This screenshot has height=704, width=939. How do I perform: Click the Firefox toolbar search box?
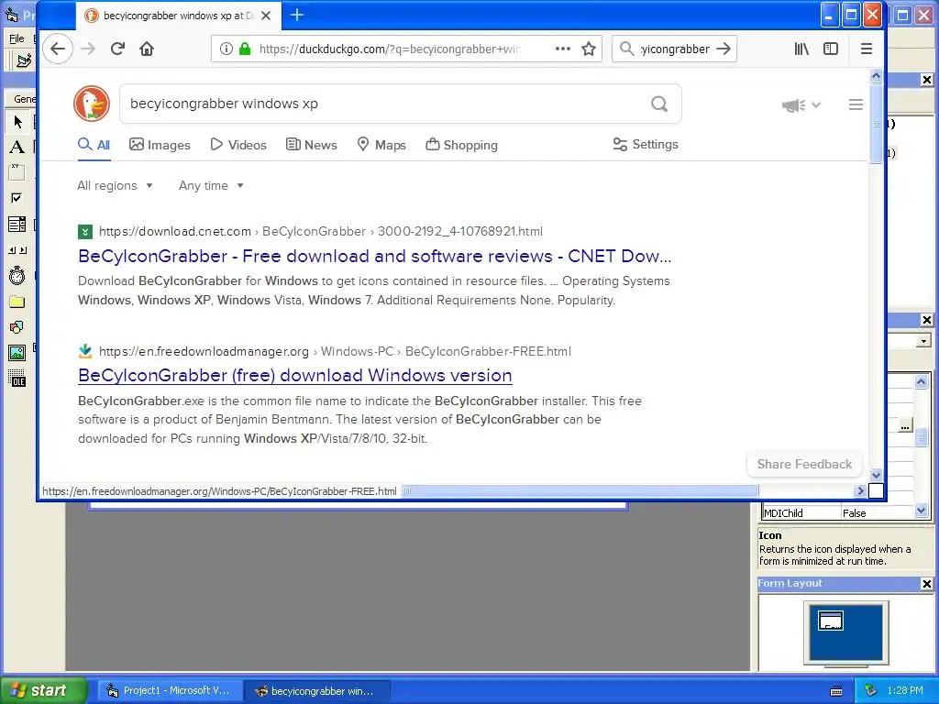coord(674,49)
